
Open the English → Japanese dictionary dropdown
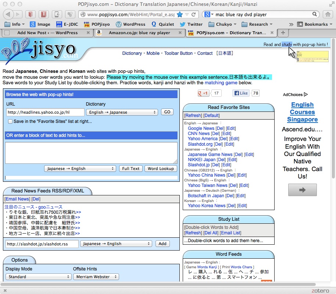122,112
